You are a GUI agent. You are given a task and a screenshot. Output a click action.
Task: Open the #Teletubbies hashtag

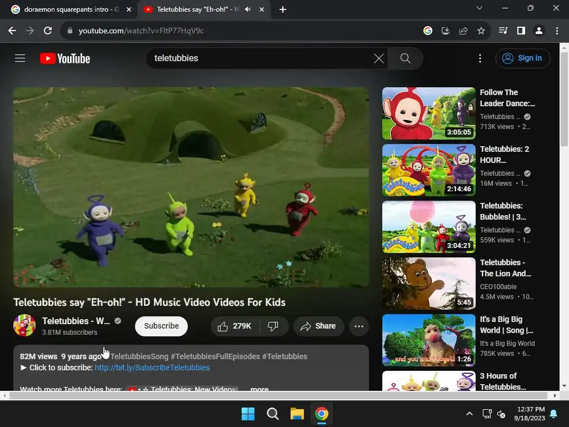[285, 356]
